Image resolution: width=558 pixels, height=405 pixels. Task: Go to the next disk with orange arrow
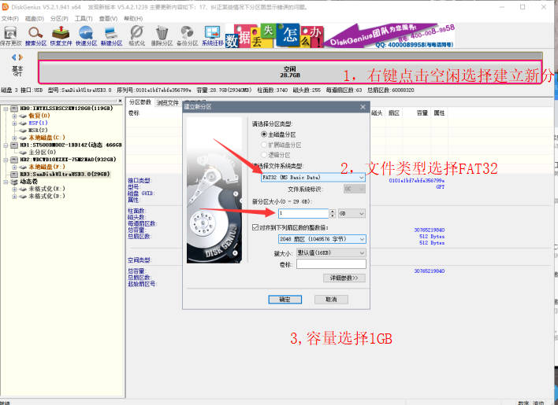(20, 57)
